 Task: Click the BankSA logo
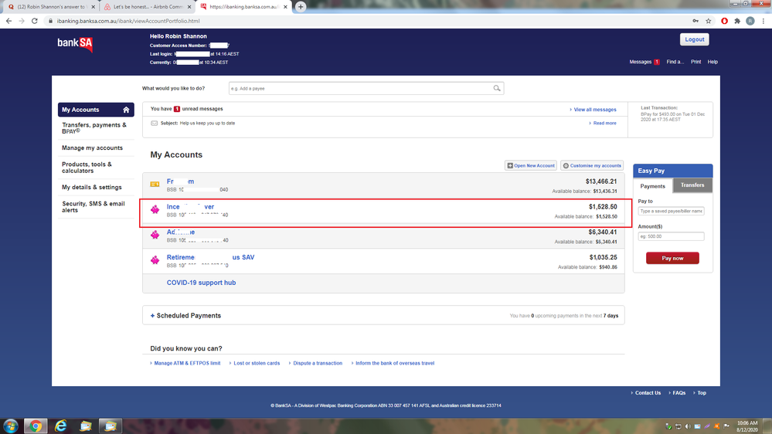point(75,45)
